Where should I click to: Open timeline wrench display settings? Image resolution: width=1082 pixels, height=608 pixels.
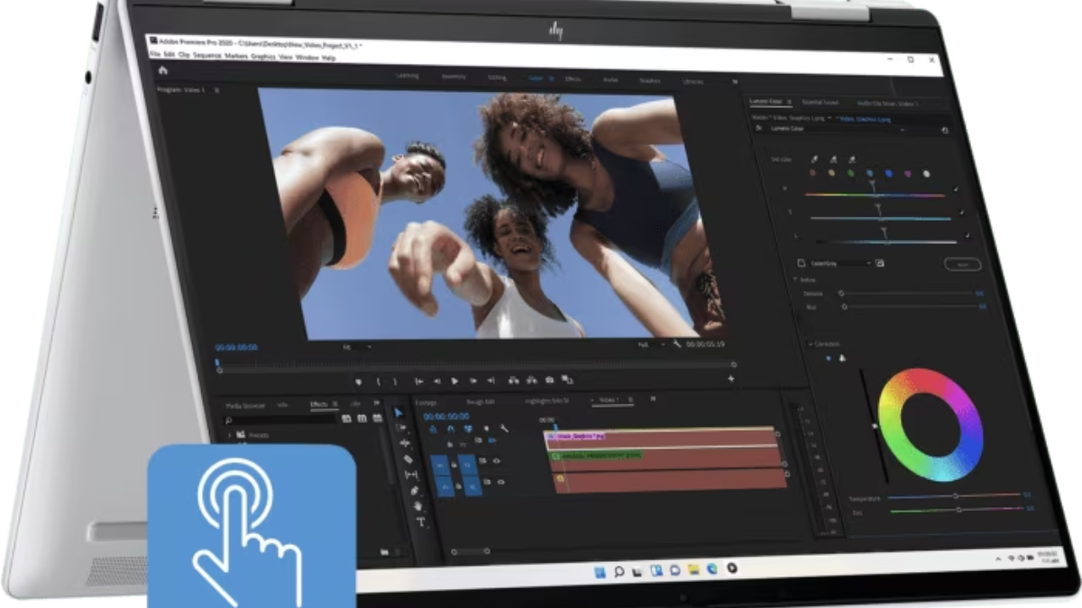(x=505, y=429)
